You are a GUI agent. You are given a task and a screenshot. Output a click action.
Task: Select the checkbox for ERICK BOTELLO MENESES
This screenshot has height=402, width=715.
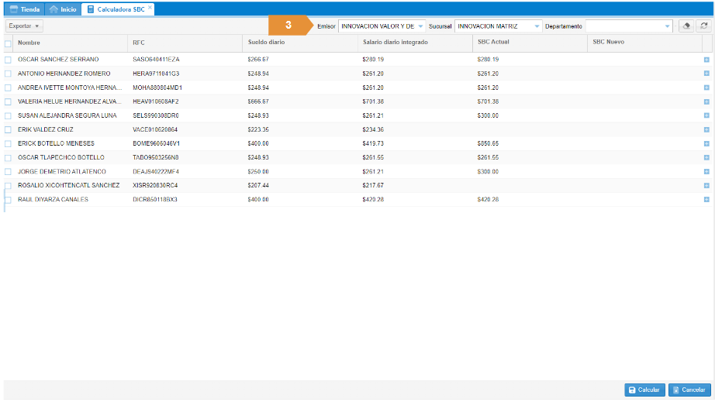(x=9, y=143)
